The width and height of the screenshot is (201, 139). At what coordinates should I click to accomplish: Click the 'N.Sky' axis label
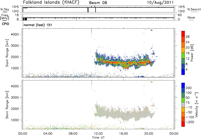[5, 9]
